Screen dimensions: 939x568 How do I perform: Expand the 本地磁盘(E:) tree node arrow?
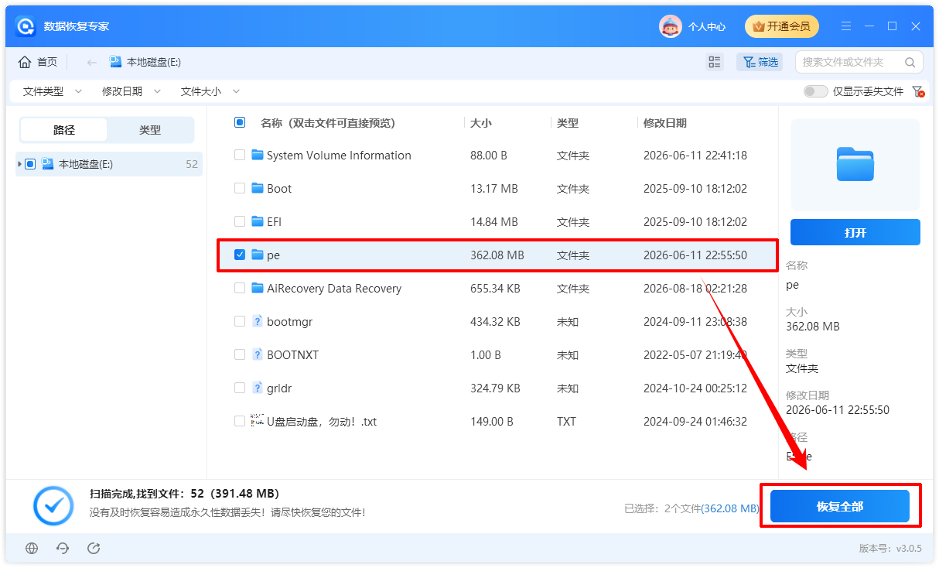(19, 164)
